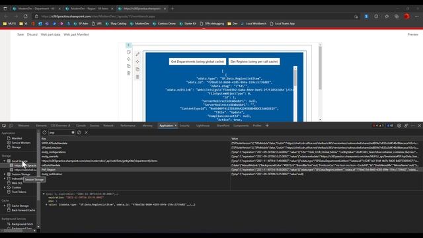Open Web part Manifest
The height and width of the screenshot is (238, 423).
pyautogui.click(x=77, y=34)
